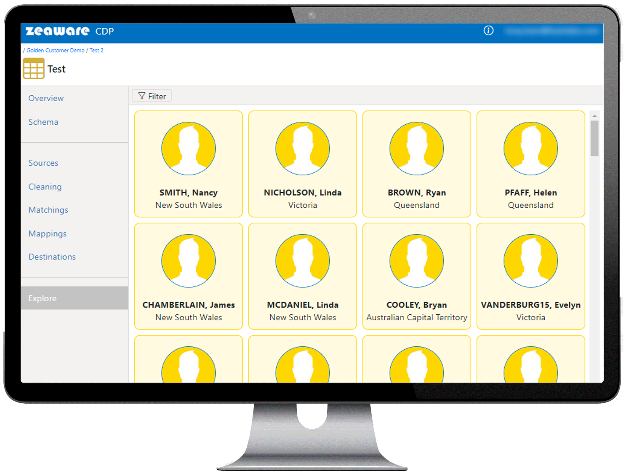Select Ryan Brown's avatar icon
Image resolution: width=626 pixels, height=474 pixels.
point(416,148)
